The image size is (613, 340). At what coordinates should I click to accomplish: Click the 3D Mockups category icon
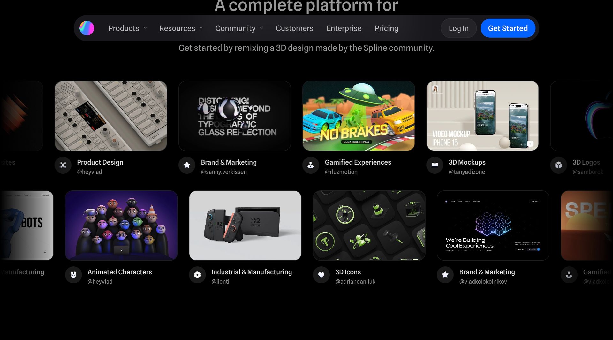point(435,165)
